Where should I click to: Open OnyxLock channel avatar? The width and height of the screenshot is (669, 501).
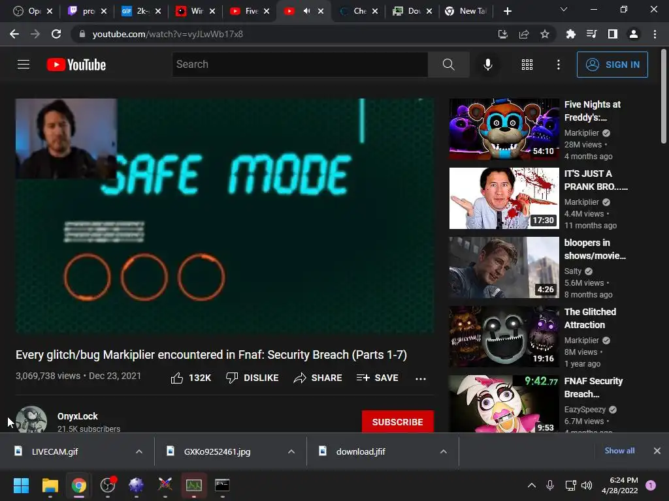tap(31, 419)
